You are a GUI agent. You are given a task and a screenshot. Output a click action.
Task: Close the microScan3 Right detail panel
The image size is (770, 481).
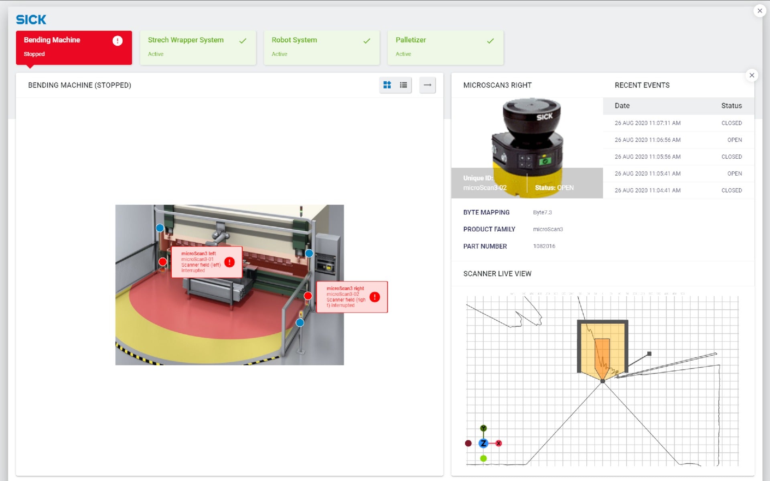point(752,75)
